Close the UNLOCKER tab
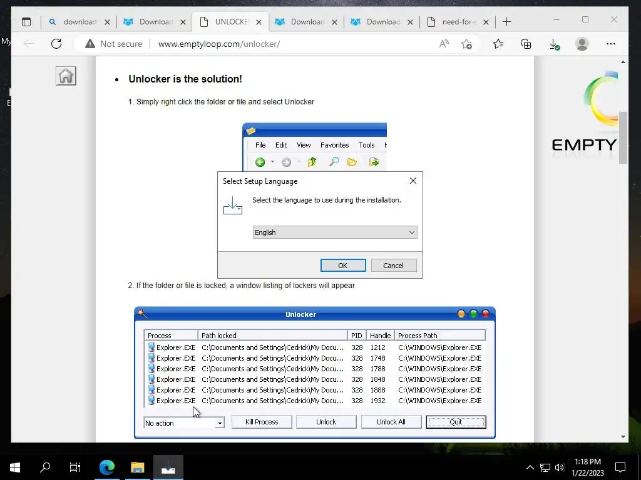Viewport: 641px width, 480px height. pos(259,22)
